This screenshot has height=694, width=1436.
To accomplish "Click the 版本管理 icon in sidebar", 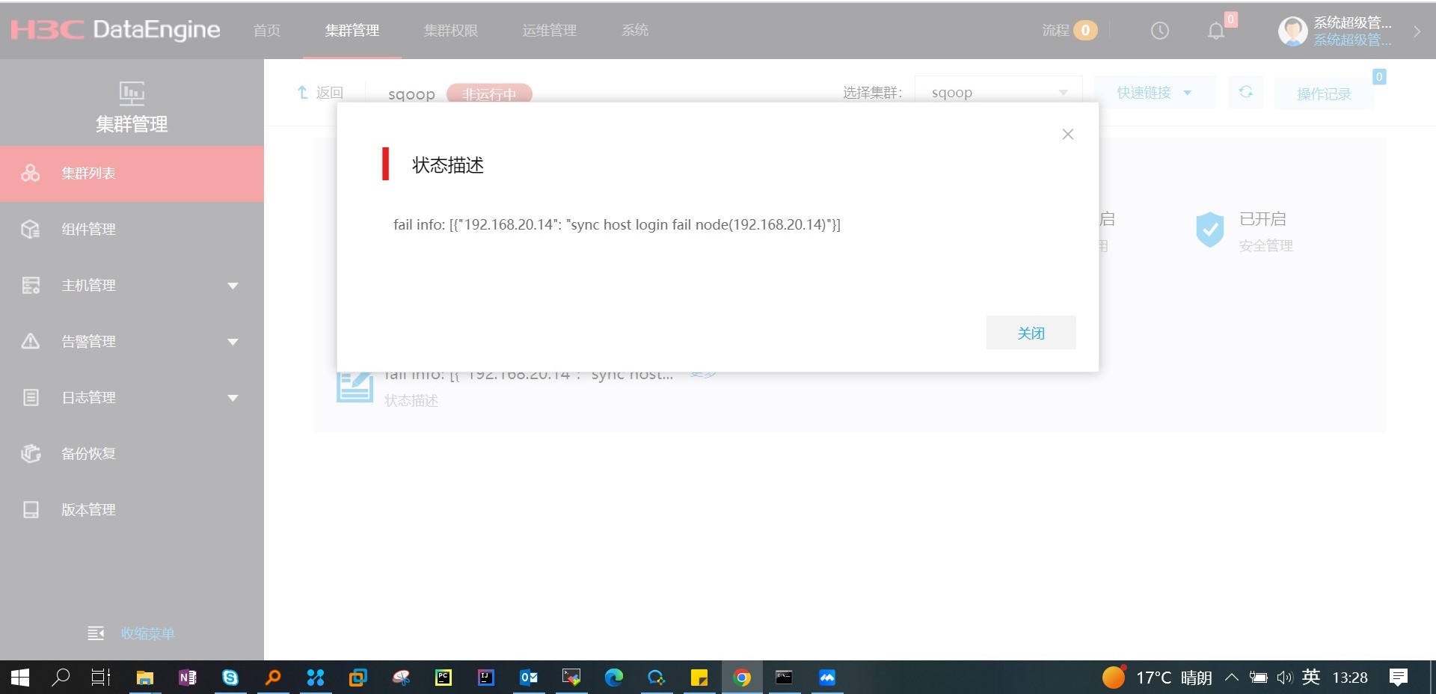I will click(x=31, y=510).
